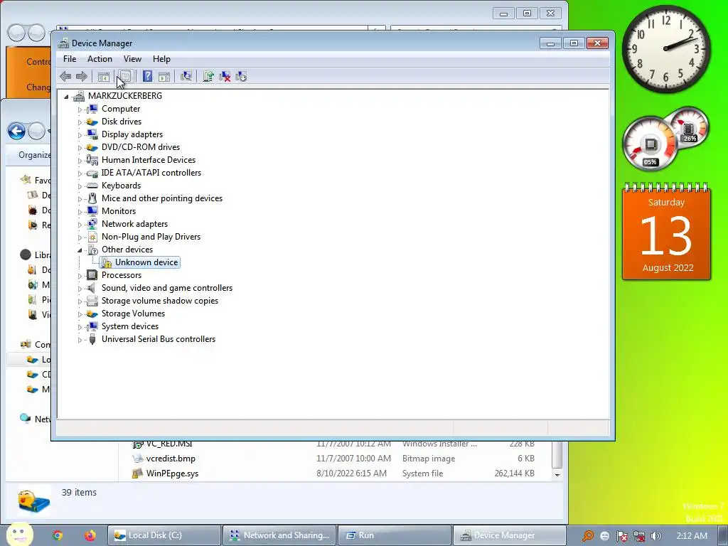This screenshot has height=546, width=728.
Task: Switch to Network and Sharing taskbar button
Action: (x=279, y=535)
